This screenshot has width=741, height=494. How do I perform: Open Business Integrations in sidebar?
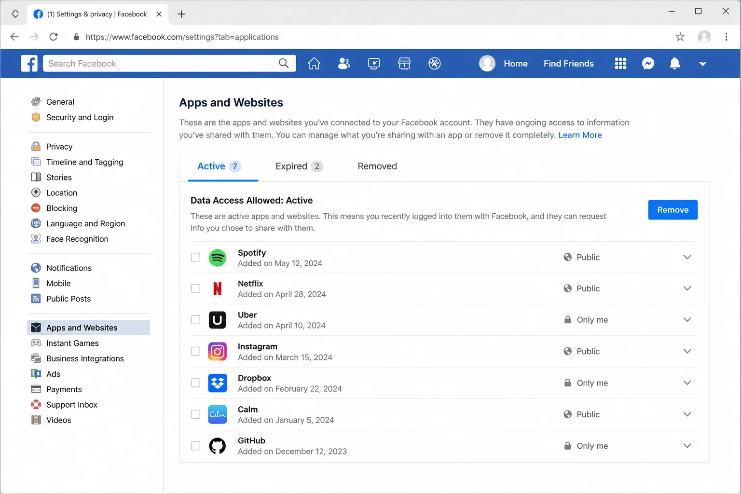pos(77,359)
